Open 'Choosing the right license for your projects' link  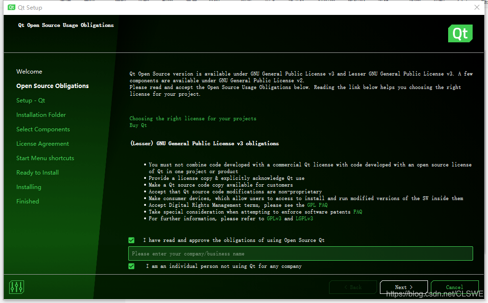[193, 118]
